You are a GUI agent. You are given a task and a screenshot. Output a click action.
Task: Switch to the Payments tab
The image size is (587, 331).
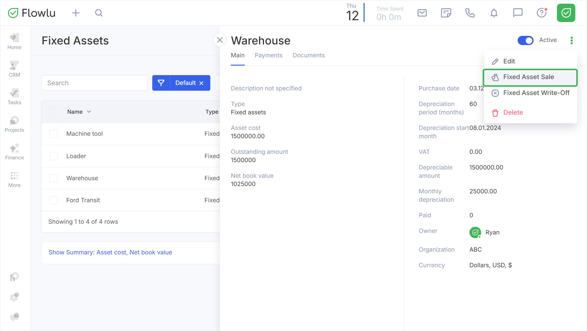point(268,55)
